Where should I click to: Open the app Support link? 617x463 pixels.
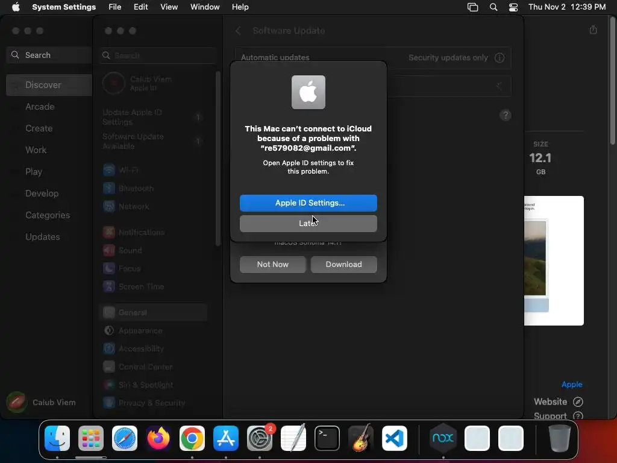pos(559,416)
